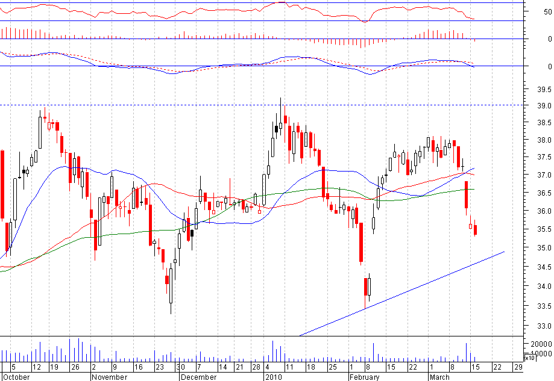Click the date label 22 in March
554x381 pixels.
497,367
